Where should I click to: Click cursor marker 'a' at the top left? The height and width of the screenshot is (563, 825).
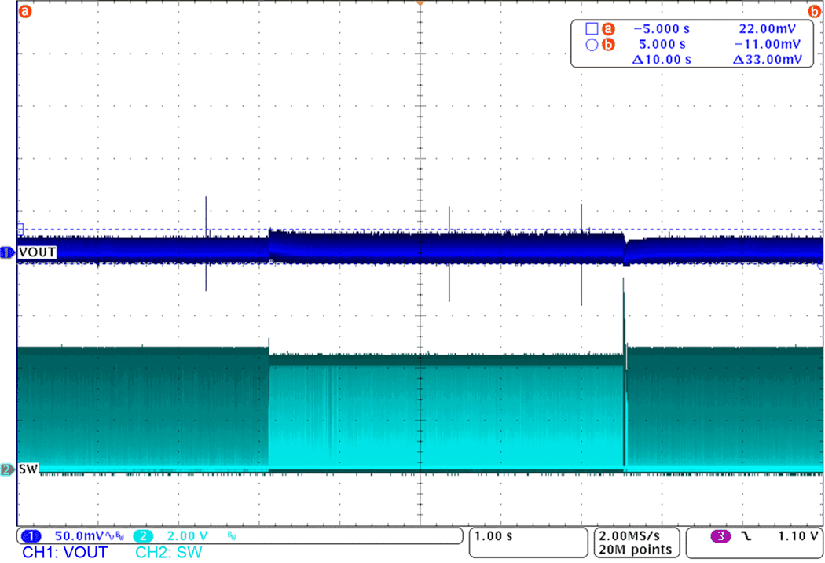[x=24, y=11]
